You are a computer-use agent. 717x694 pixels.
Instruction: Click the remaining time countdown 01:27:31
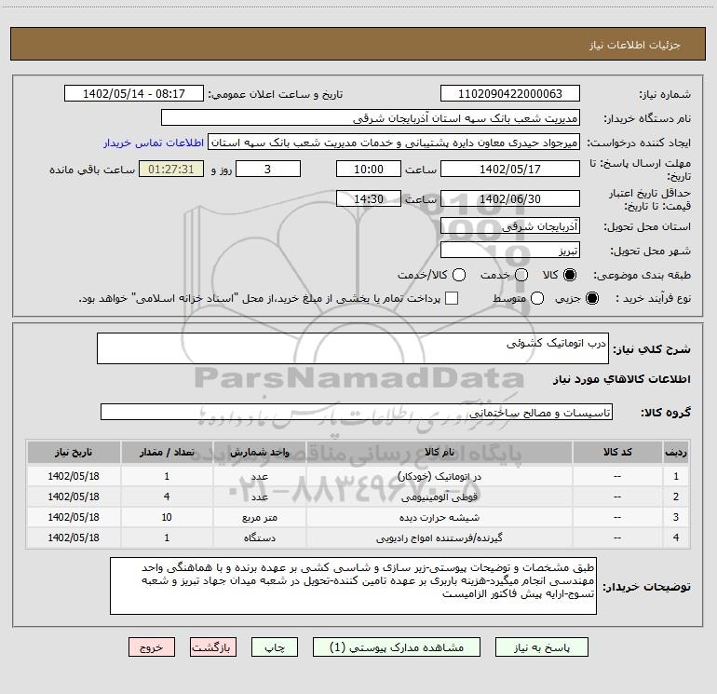[171, 169]
